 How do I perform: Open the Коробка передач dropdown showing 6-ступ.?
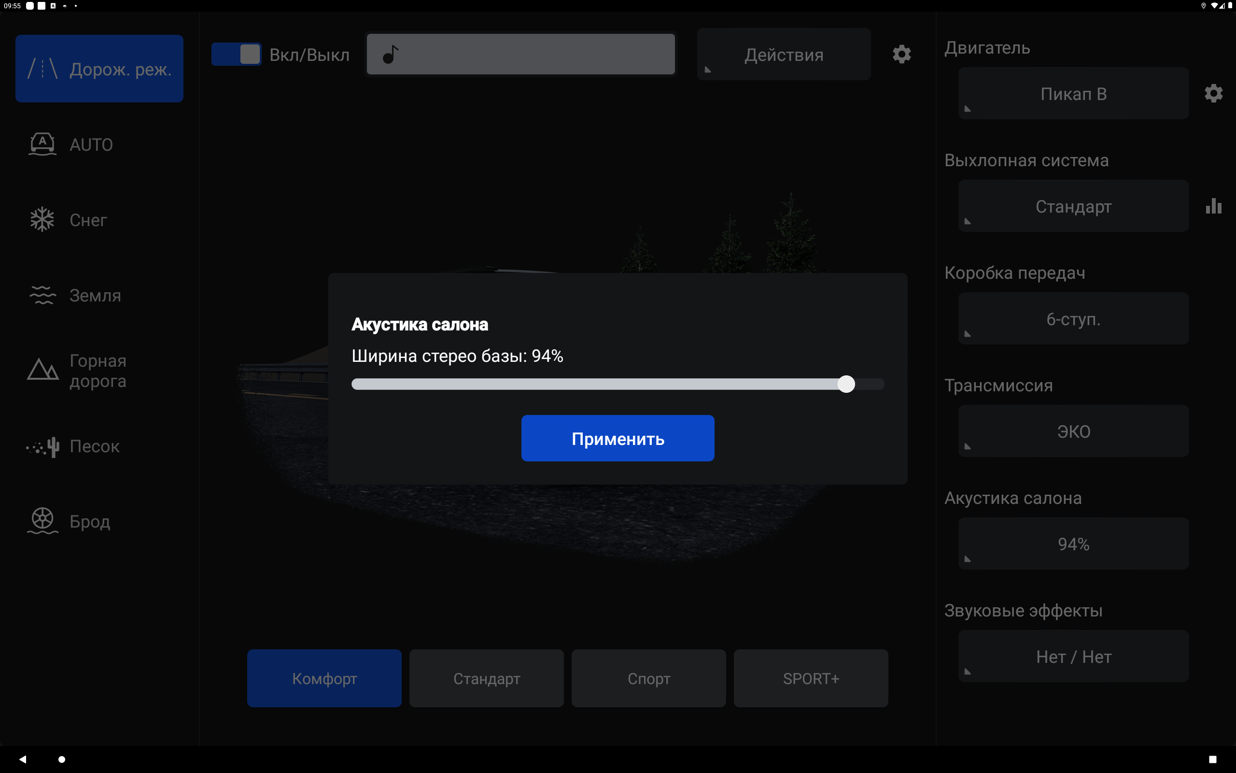[1073, 318]
